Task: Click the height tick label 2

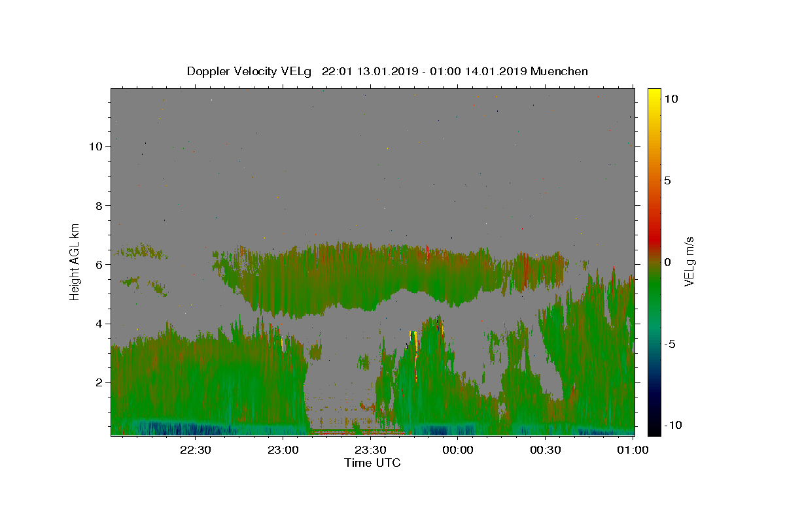Action: [99, 382]
